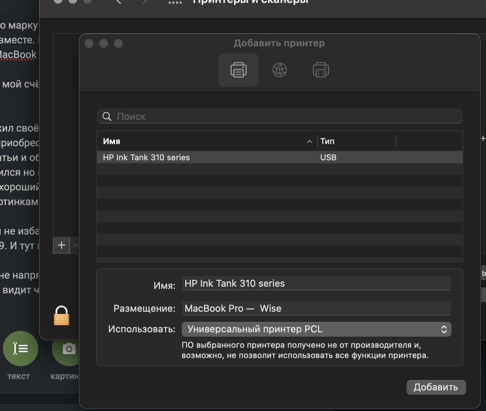Viewport: 486px width, 411px height.
Task: Click the green text list icon
Action: (x=20, y=349)
